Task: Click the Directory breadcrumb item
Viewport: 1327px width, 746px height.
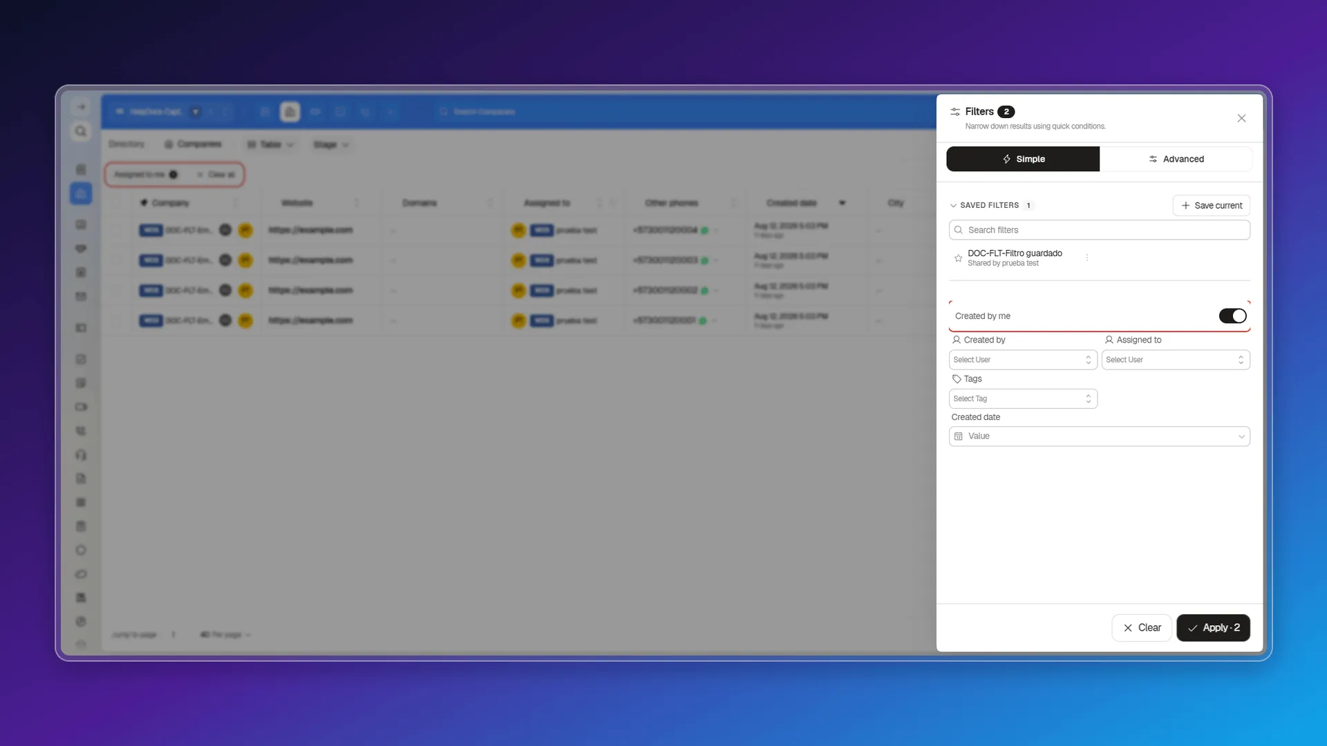Action: pyautogui.click(x=126, y=144)
